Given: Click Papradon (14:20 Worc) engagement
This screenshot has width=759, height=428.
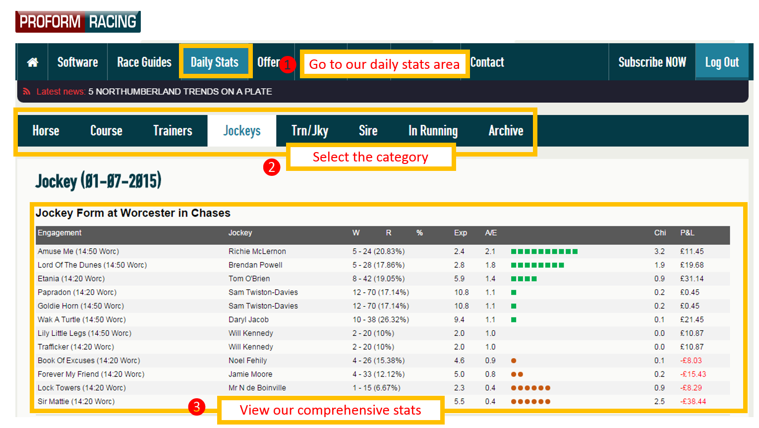Looking at the screenshot, I should (77, 292).
